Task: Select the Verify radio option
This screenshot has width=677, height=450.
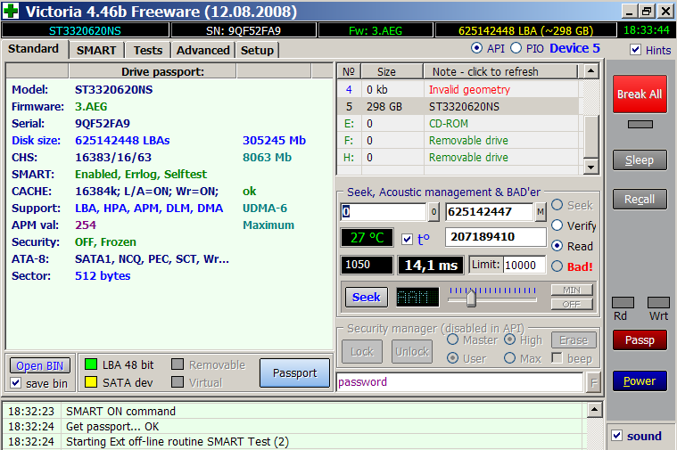Action: (557, 225)
